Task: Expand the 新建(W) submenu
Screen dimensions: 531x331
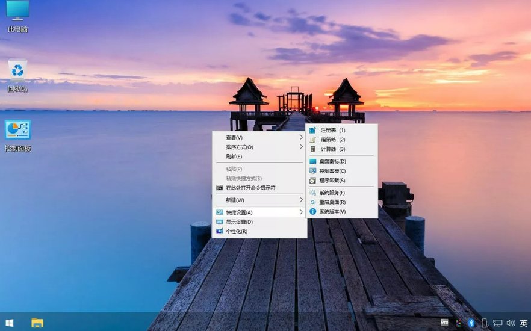Action: click(259, 200)
